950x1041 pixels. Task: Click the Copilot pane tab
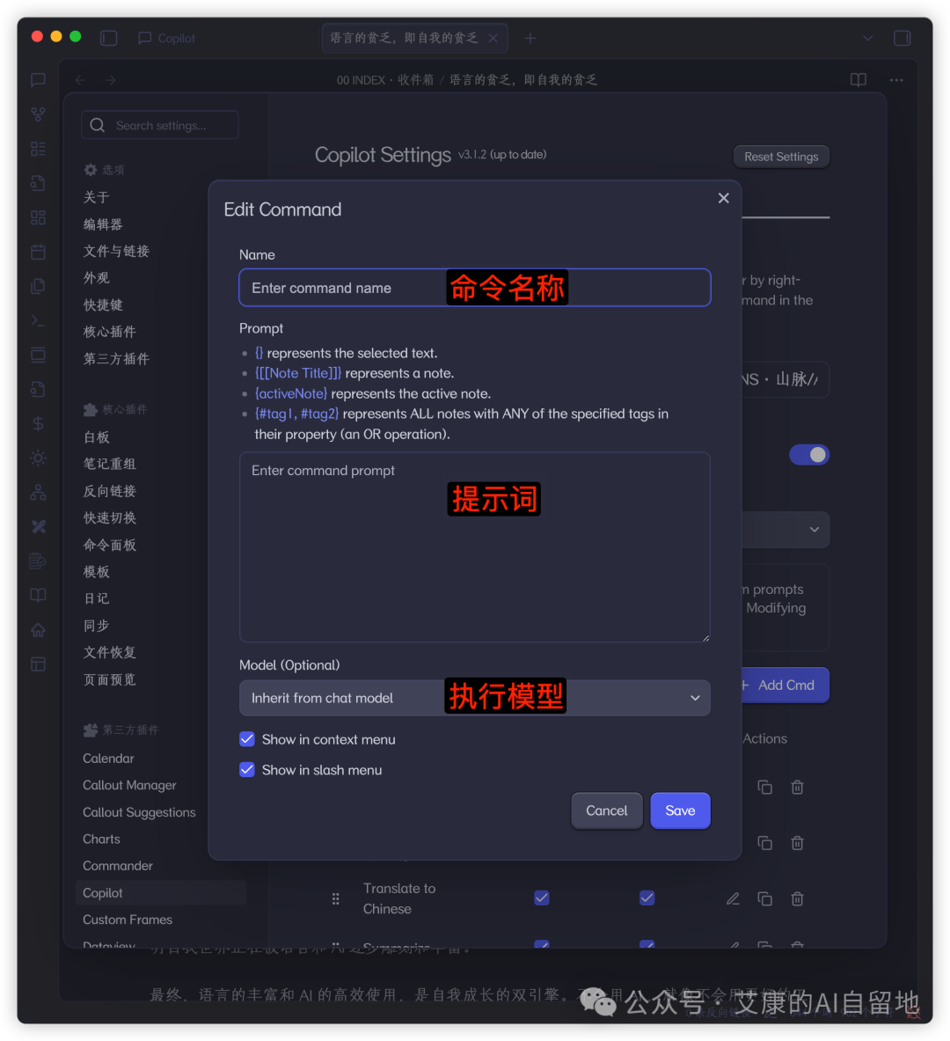pyautogui.click(x=166, y=39)
